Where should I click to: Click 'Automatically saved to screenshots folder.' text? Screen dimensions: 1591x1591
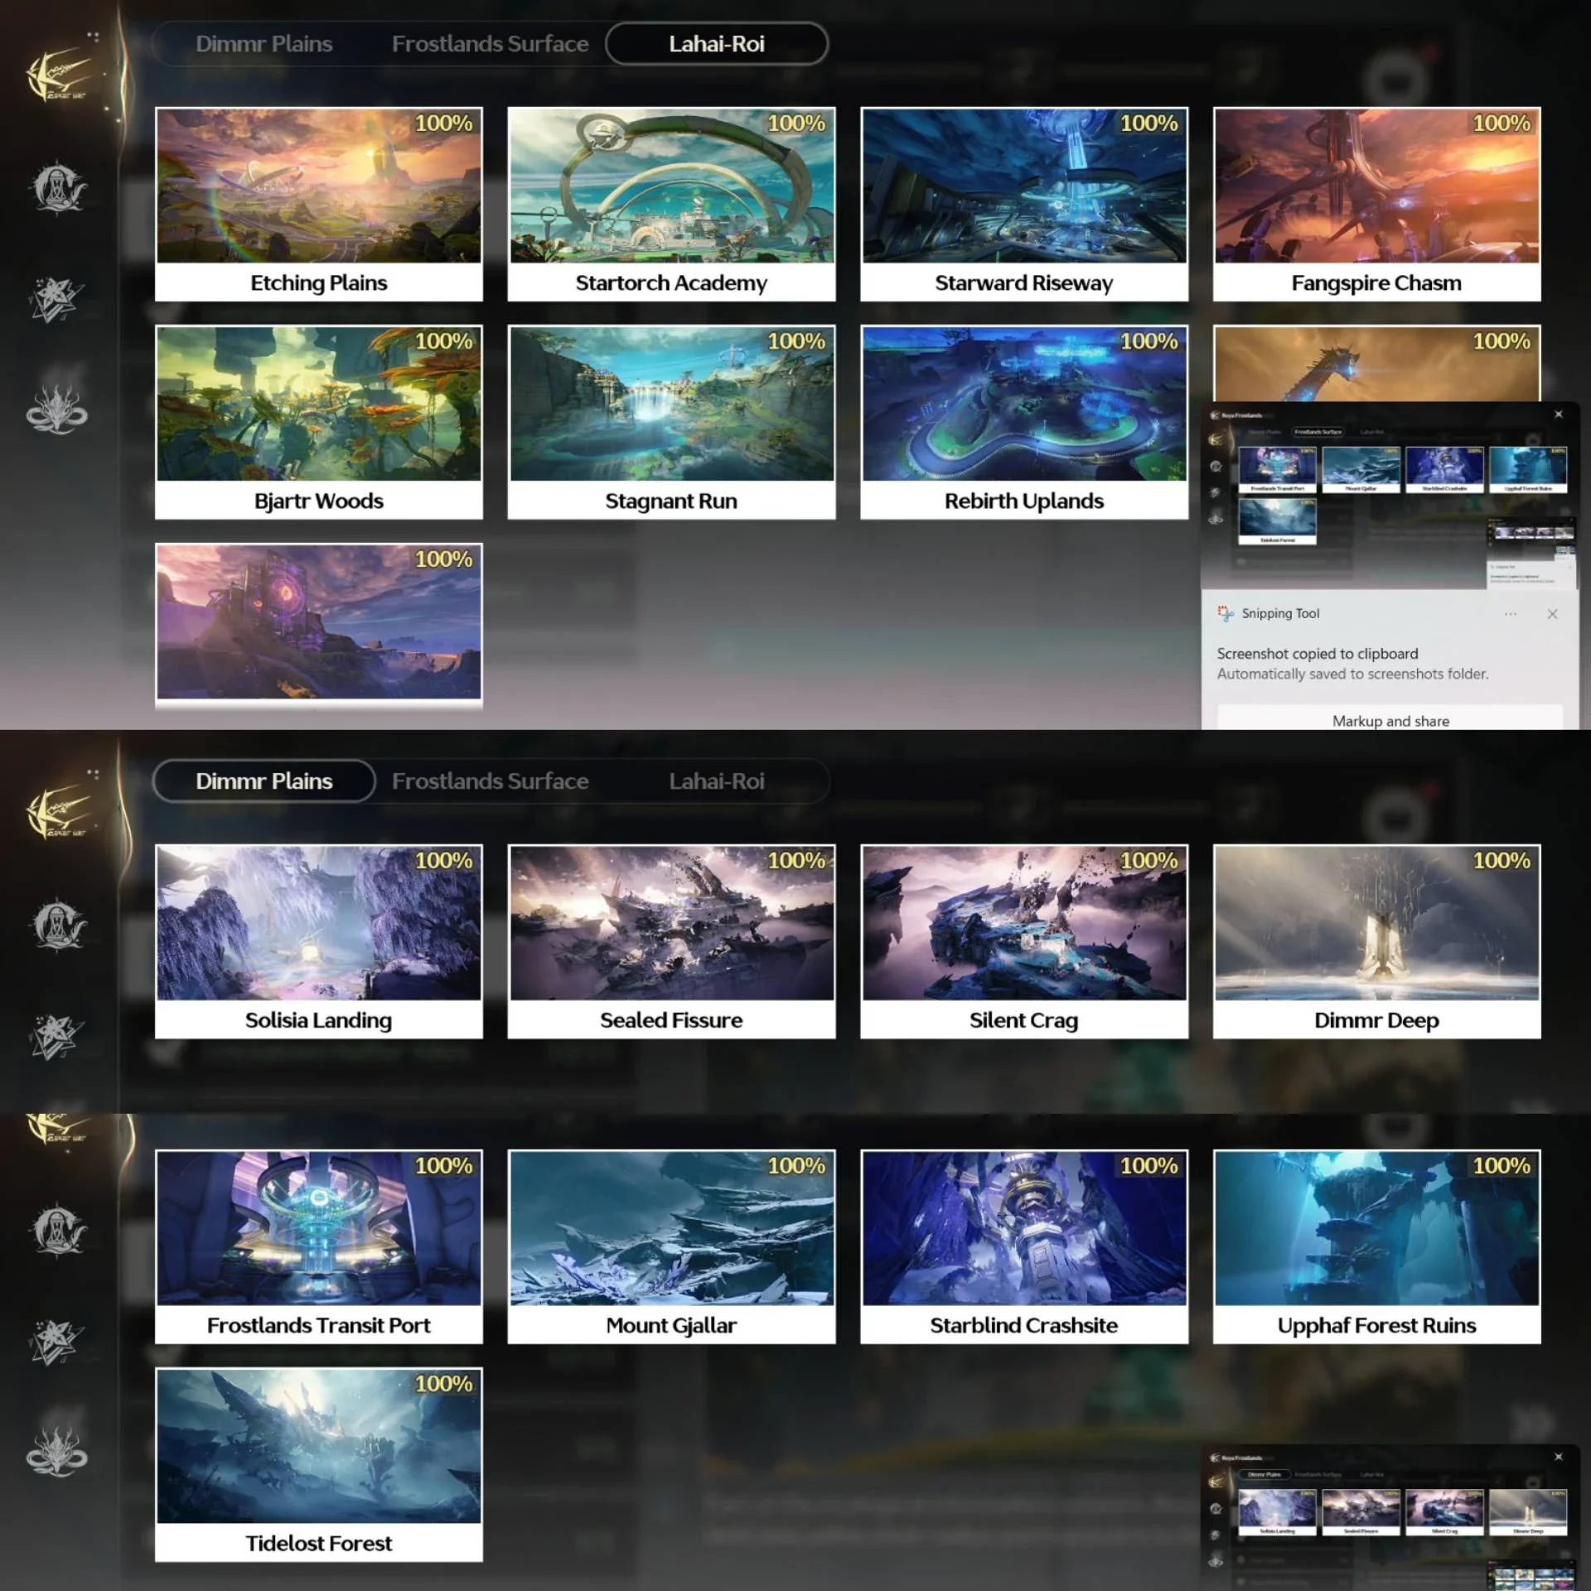tap(1352, 674)
